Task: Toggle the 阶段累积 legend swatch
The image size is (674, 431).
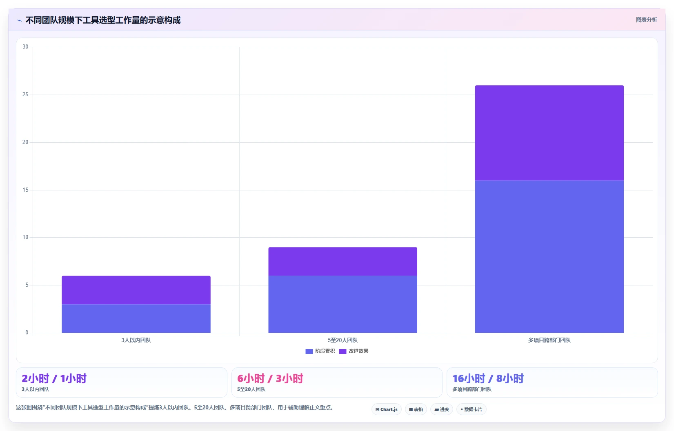Action: (x=309, y=351)
